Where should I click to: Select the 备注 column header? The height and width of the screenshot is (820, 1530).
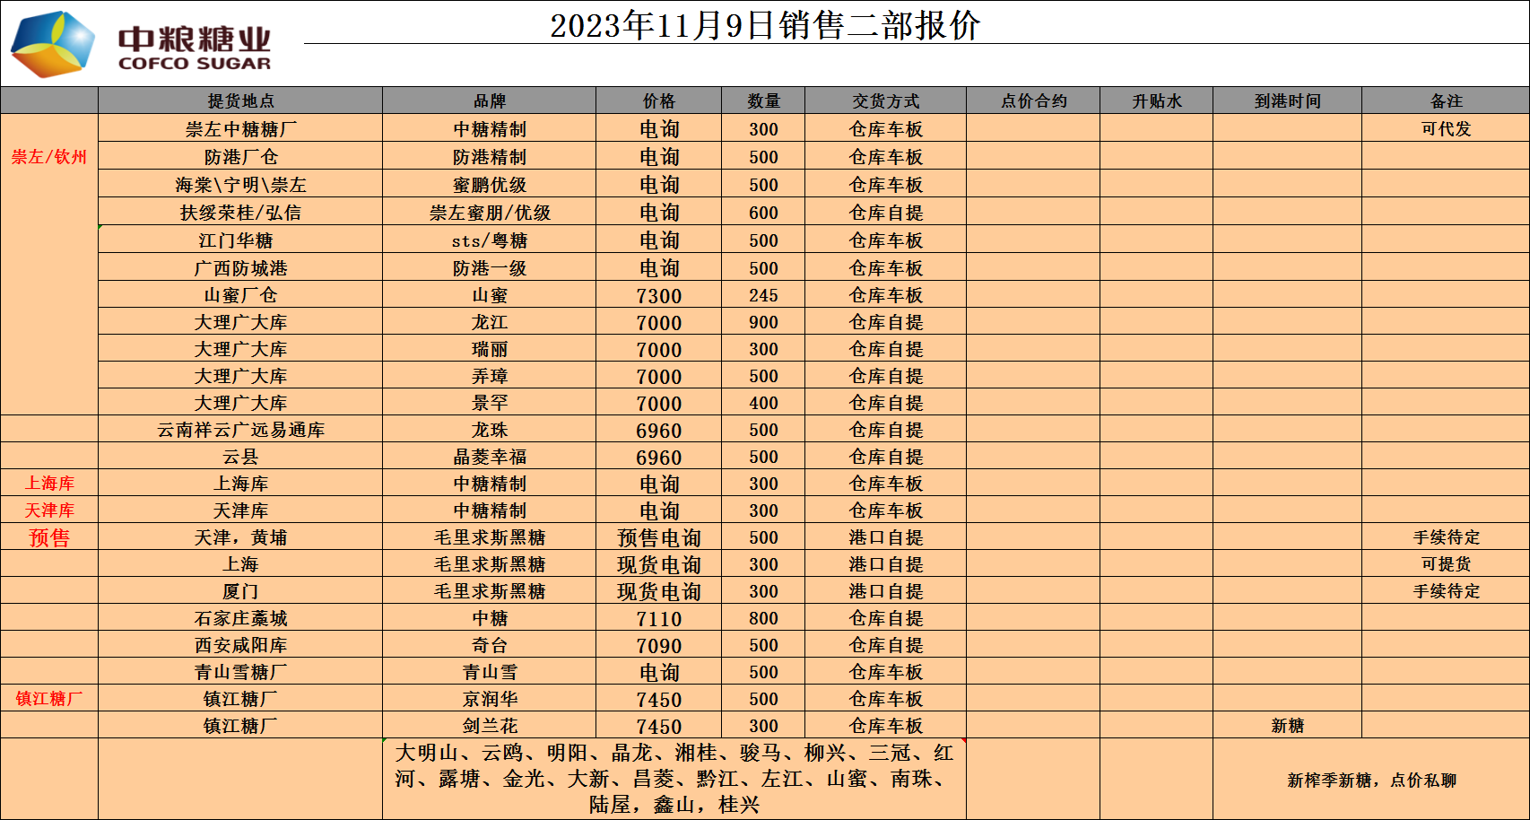point(1446,101)
